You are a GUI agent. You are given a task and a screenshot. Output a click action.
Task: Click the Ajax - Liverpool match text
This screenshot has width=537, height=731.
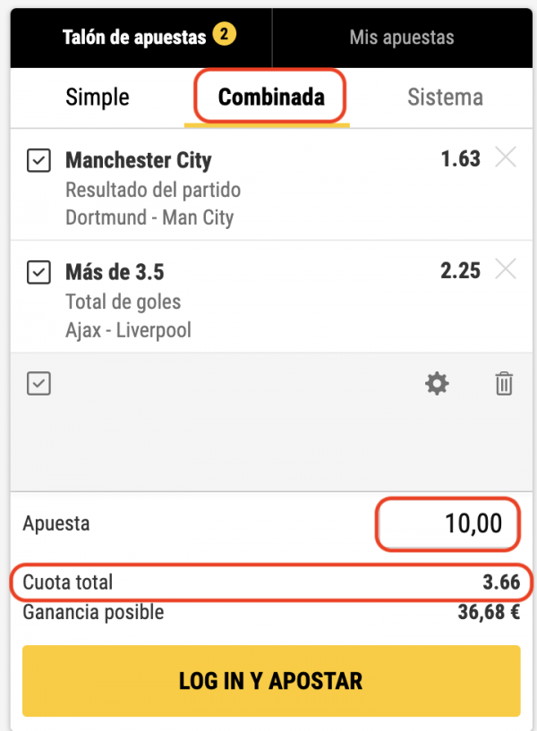point(128,330)
